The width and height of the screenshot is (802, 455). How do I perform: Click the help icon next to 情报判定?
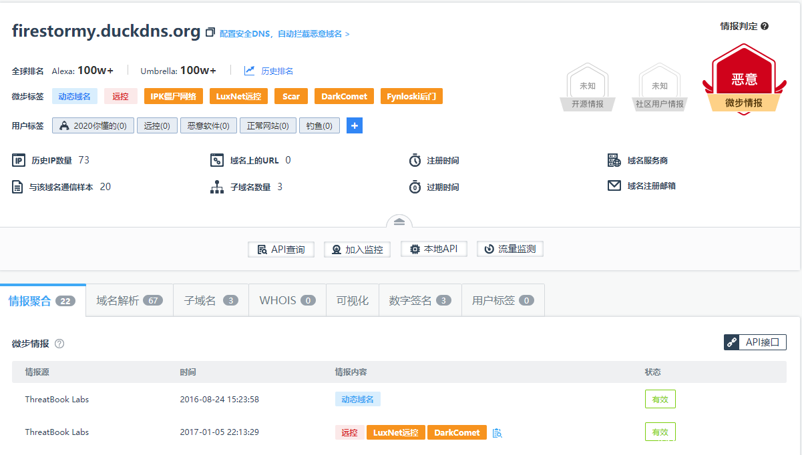(x=765, y=26)
